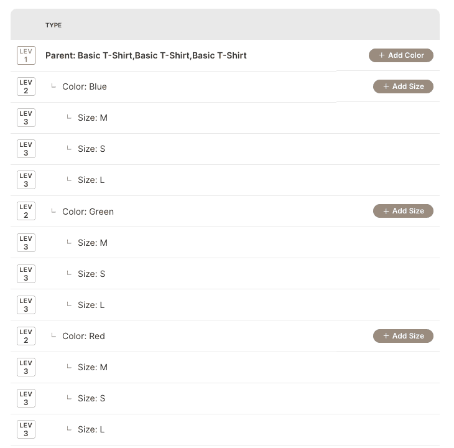The height and width of the screenshot is (448, 454).
Task: Add a size to Color: Red
Action: (x=403, y=336)
